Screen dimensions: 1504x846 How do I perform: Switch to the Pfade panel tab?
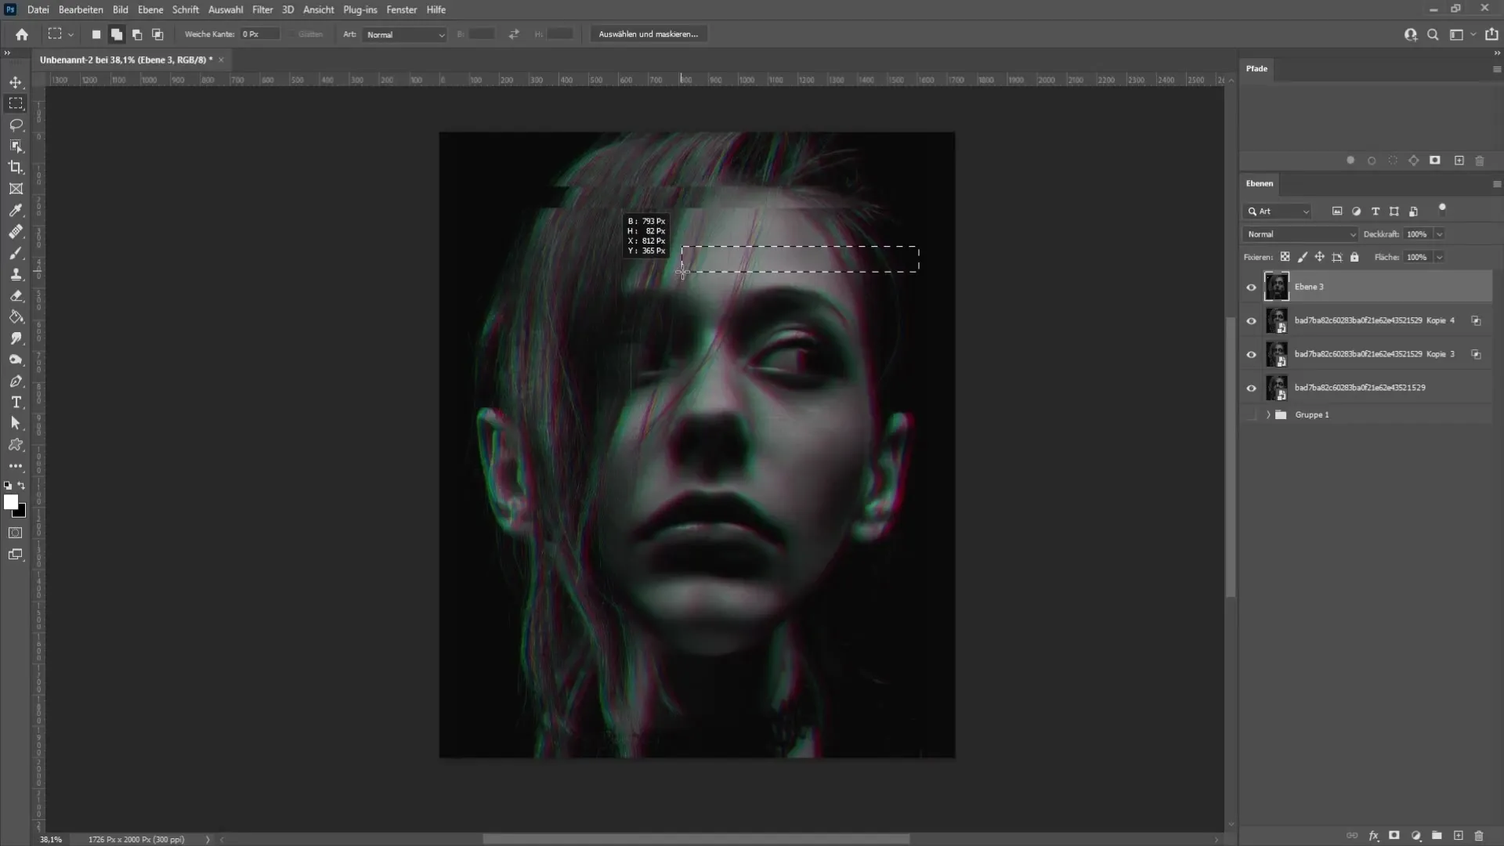coord(1256,69)
